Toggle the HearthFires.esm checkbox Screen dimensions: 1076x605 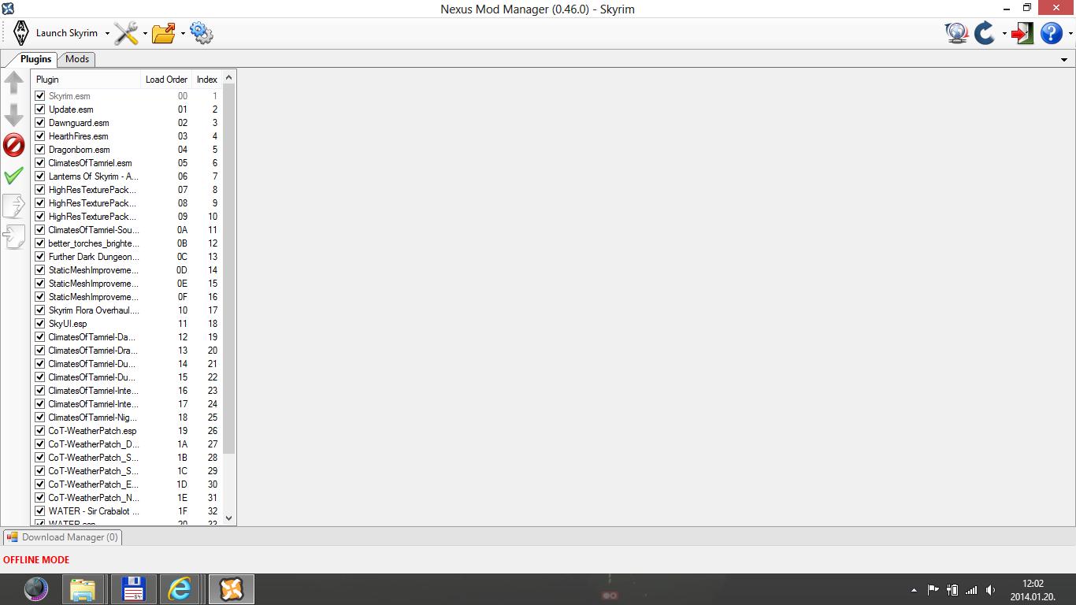pos(40,136)
